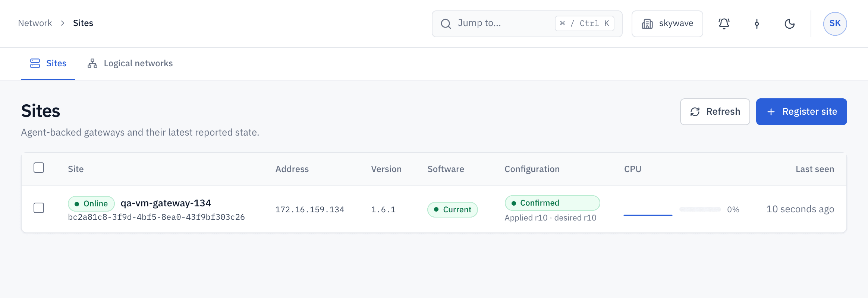Click the address 172.16.159.134
The height and width of the screenshot is (298, 868).
pyautogui.click(x=310, y=210)
